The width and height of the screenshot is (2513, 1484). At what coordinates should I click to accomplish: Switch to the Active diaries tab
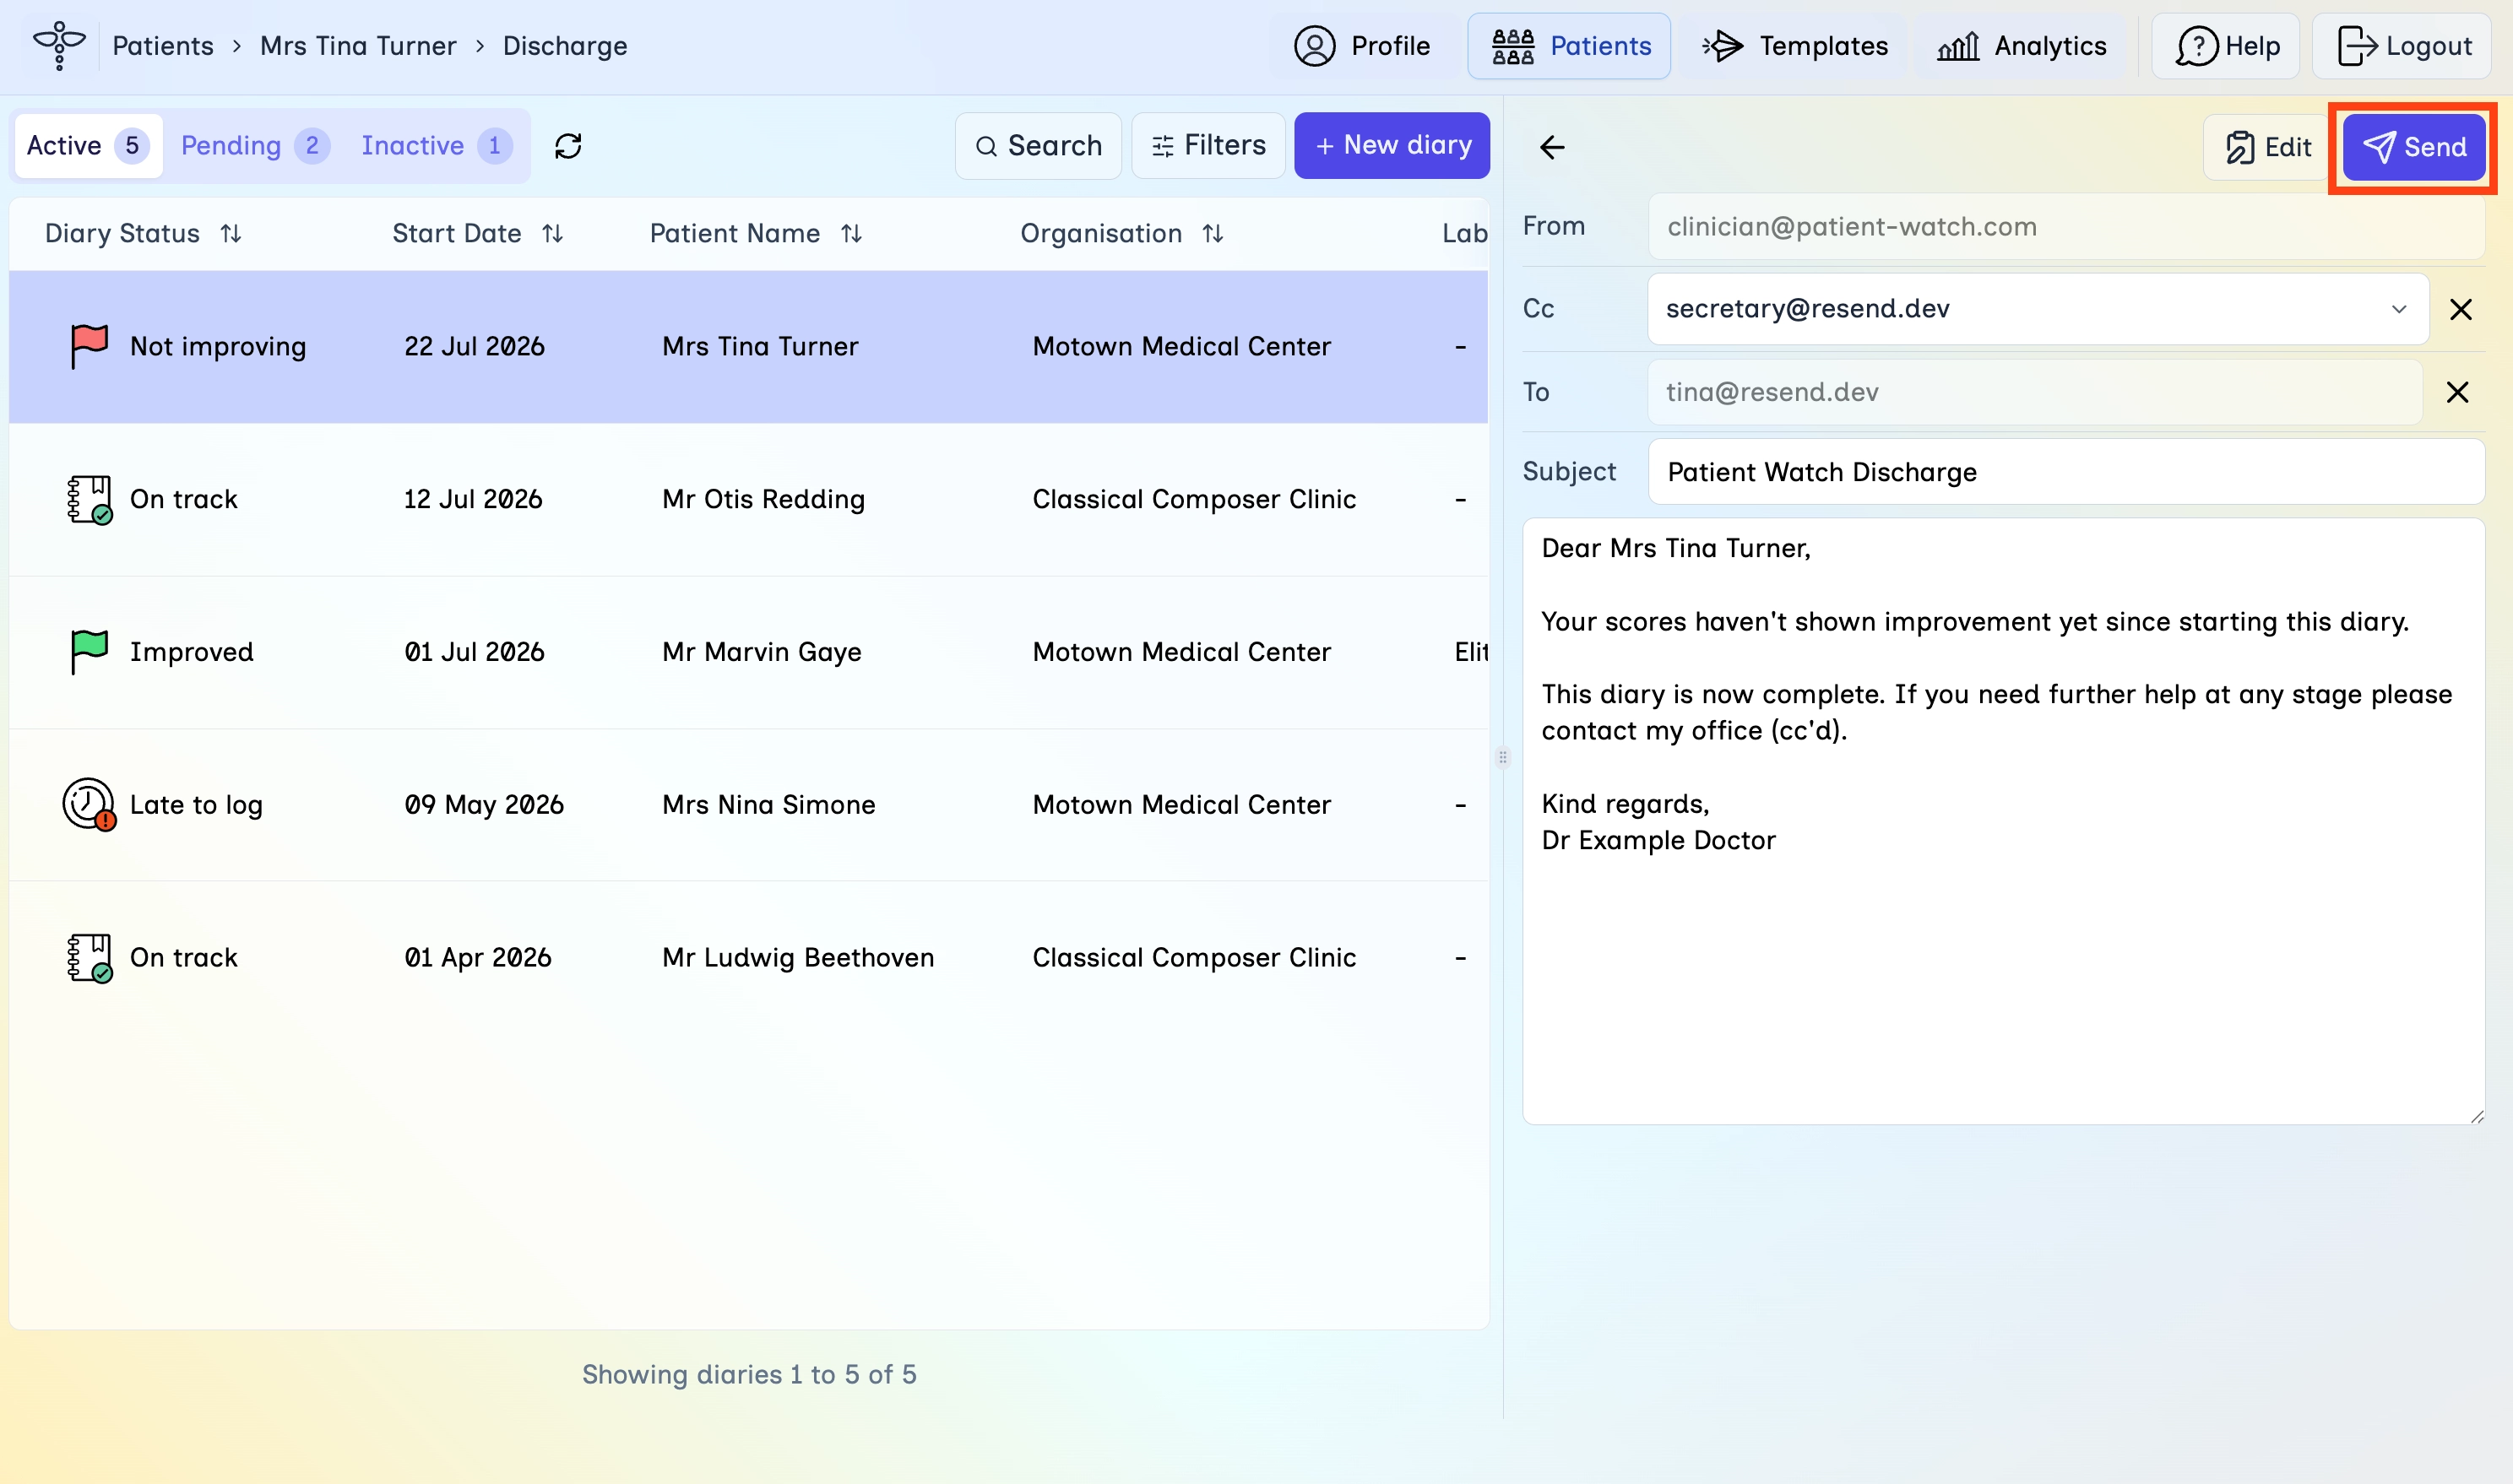tap(88, 146)
